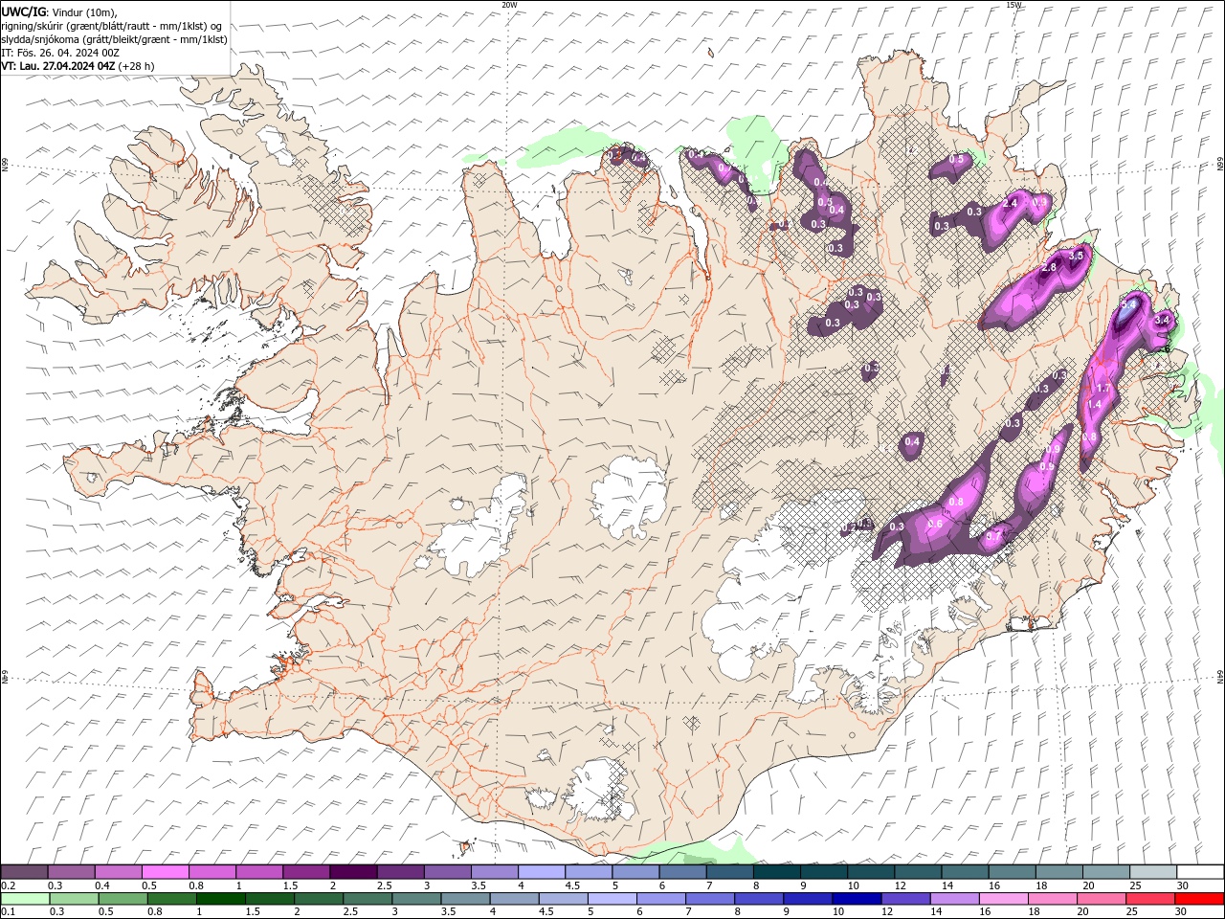
Task: Select the 18–20 swatch in the snow legend row
Action: [1058, 871]
